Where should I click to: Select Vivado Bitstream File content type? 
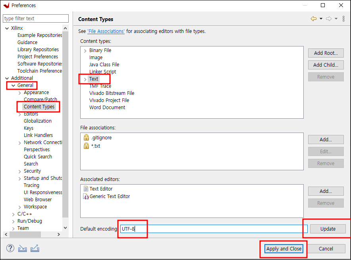pos(112,93)
